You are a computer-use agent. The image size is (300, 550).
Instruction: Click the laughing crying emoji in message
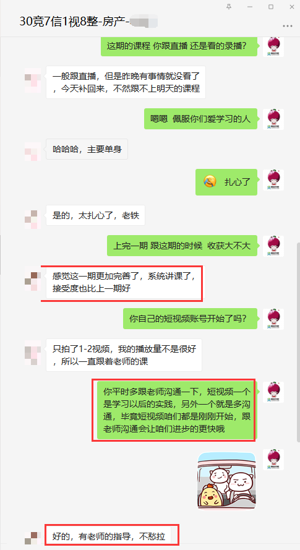pyautogui.click(x=210, y=182)
